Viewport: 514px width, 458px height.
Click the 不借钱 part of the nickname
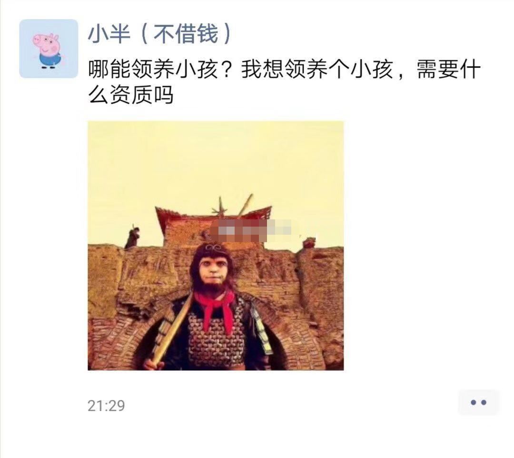pyautogui.click(x=186, y=34)
